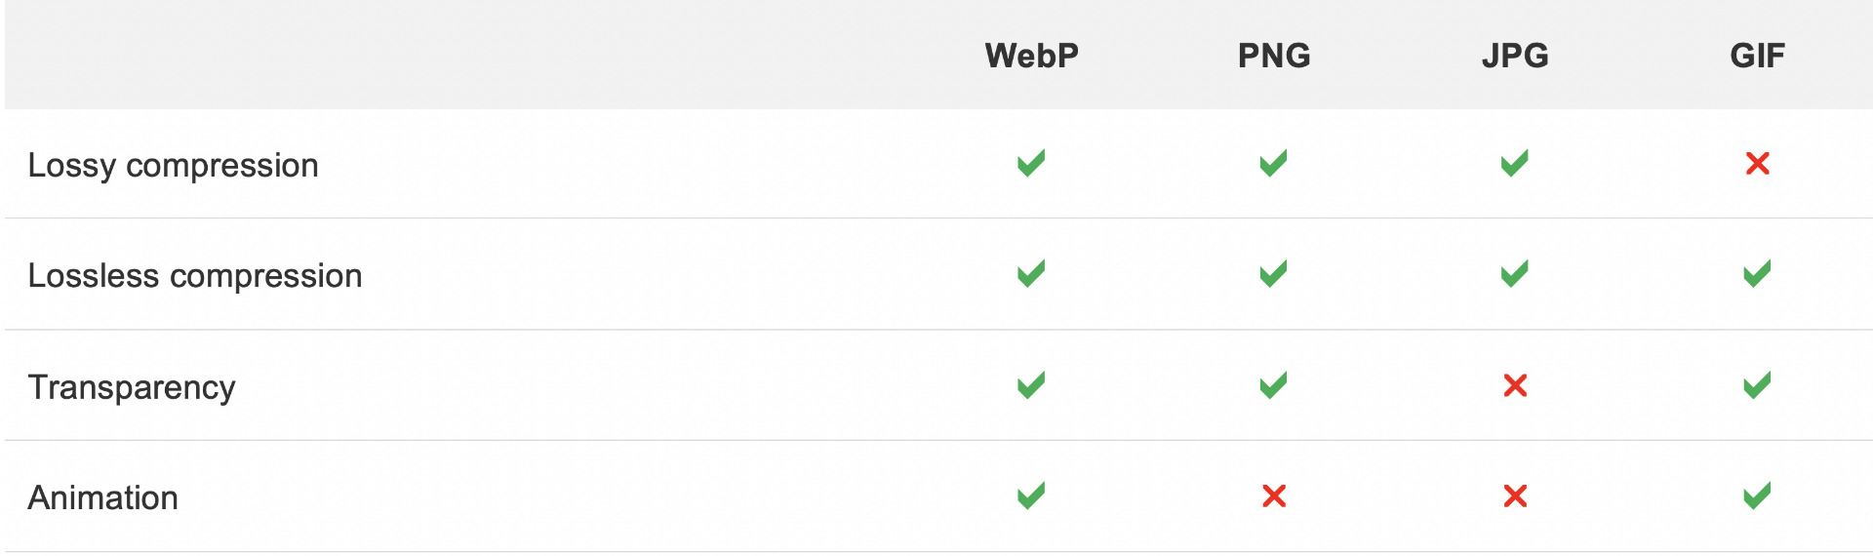Click the WebP animation green checkmark
This screenshot has width=1873, height=556.
coord(1031,496)
